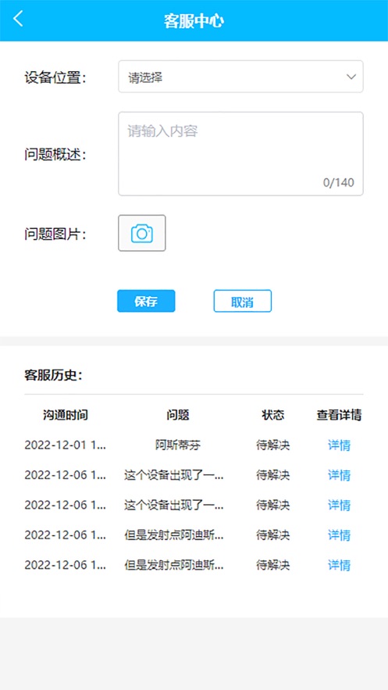Click the 问题图片 label
This screenshot has height=690, width=388.
(x=55, y=234)
